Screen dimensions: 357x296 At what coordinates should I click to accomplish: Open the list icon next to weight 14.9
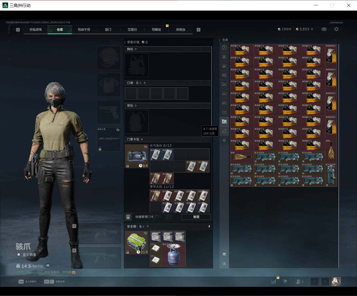coord(48,266)
